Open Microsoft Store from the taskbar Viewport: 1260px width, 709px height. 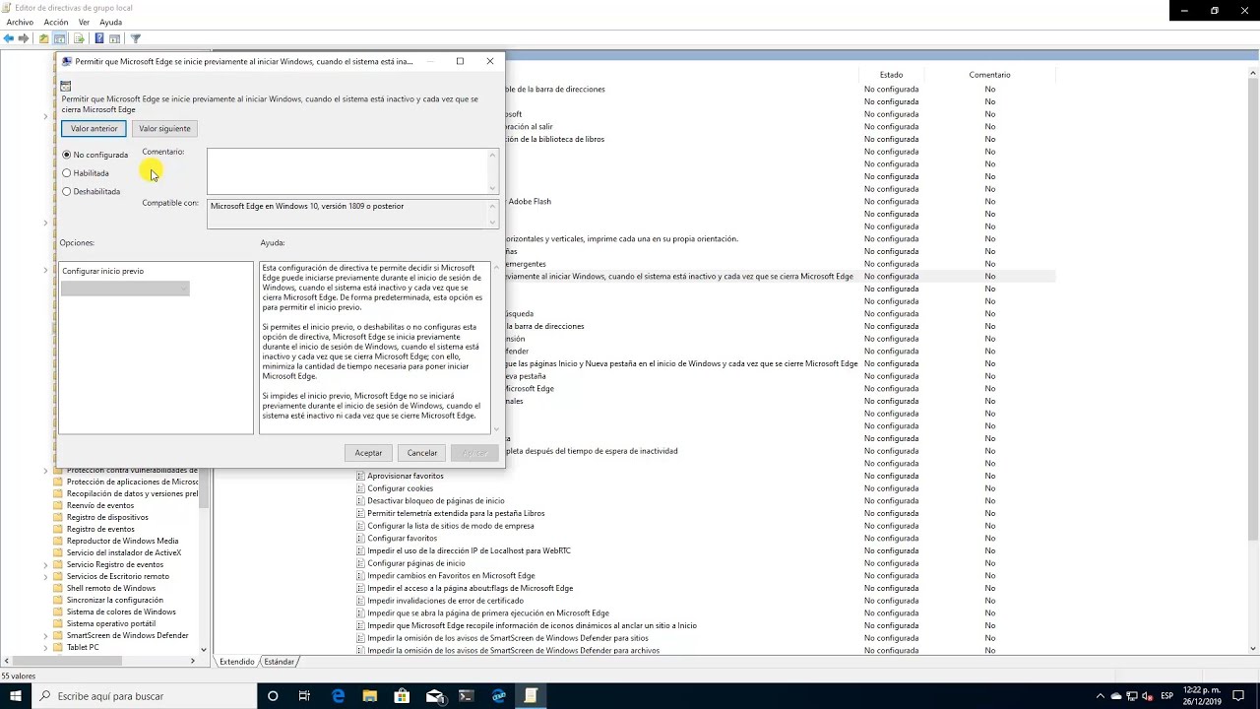click(402, 696)
